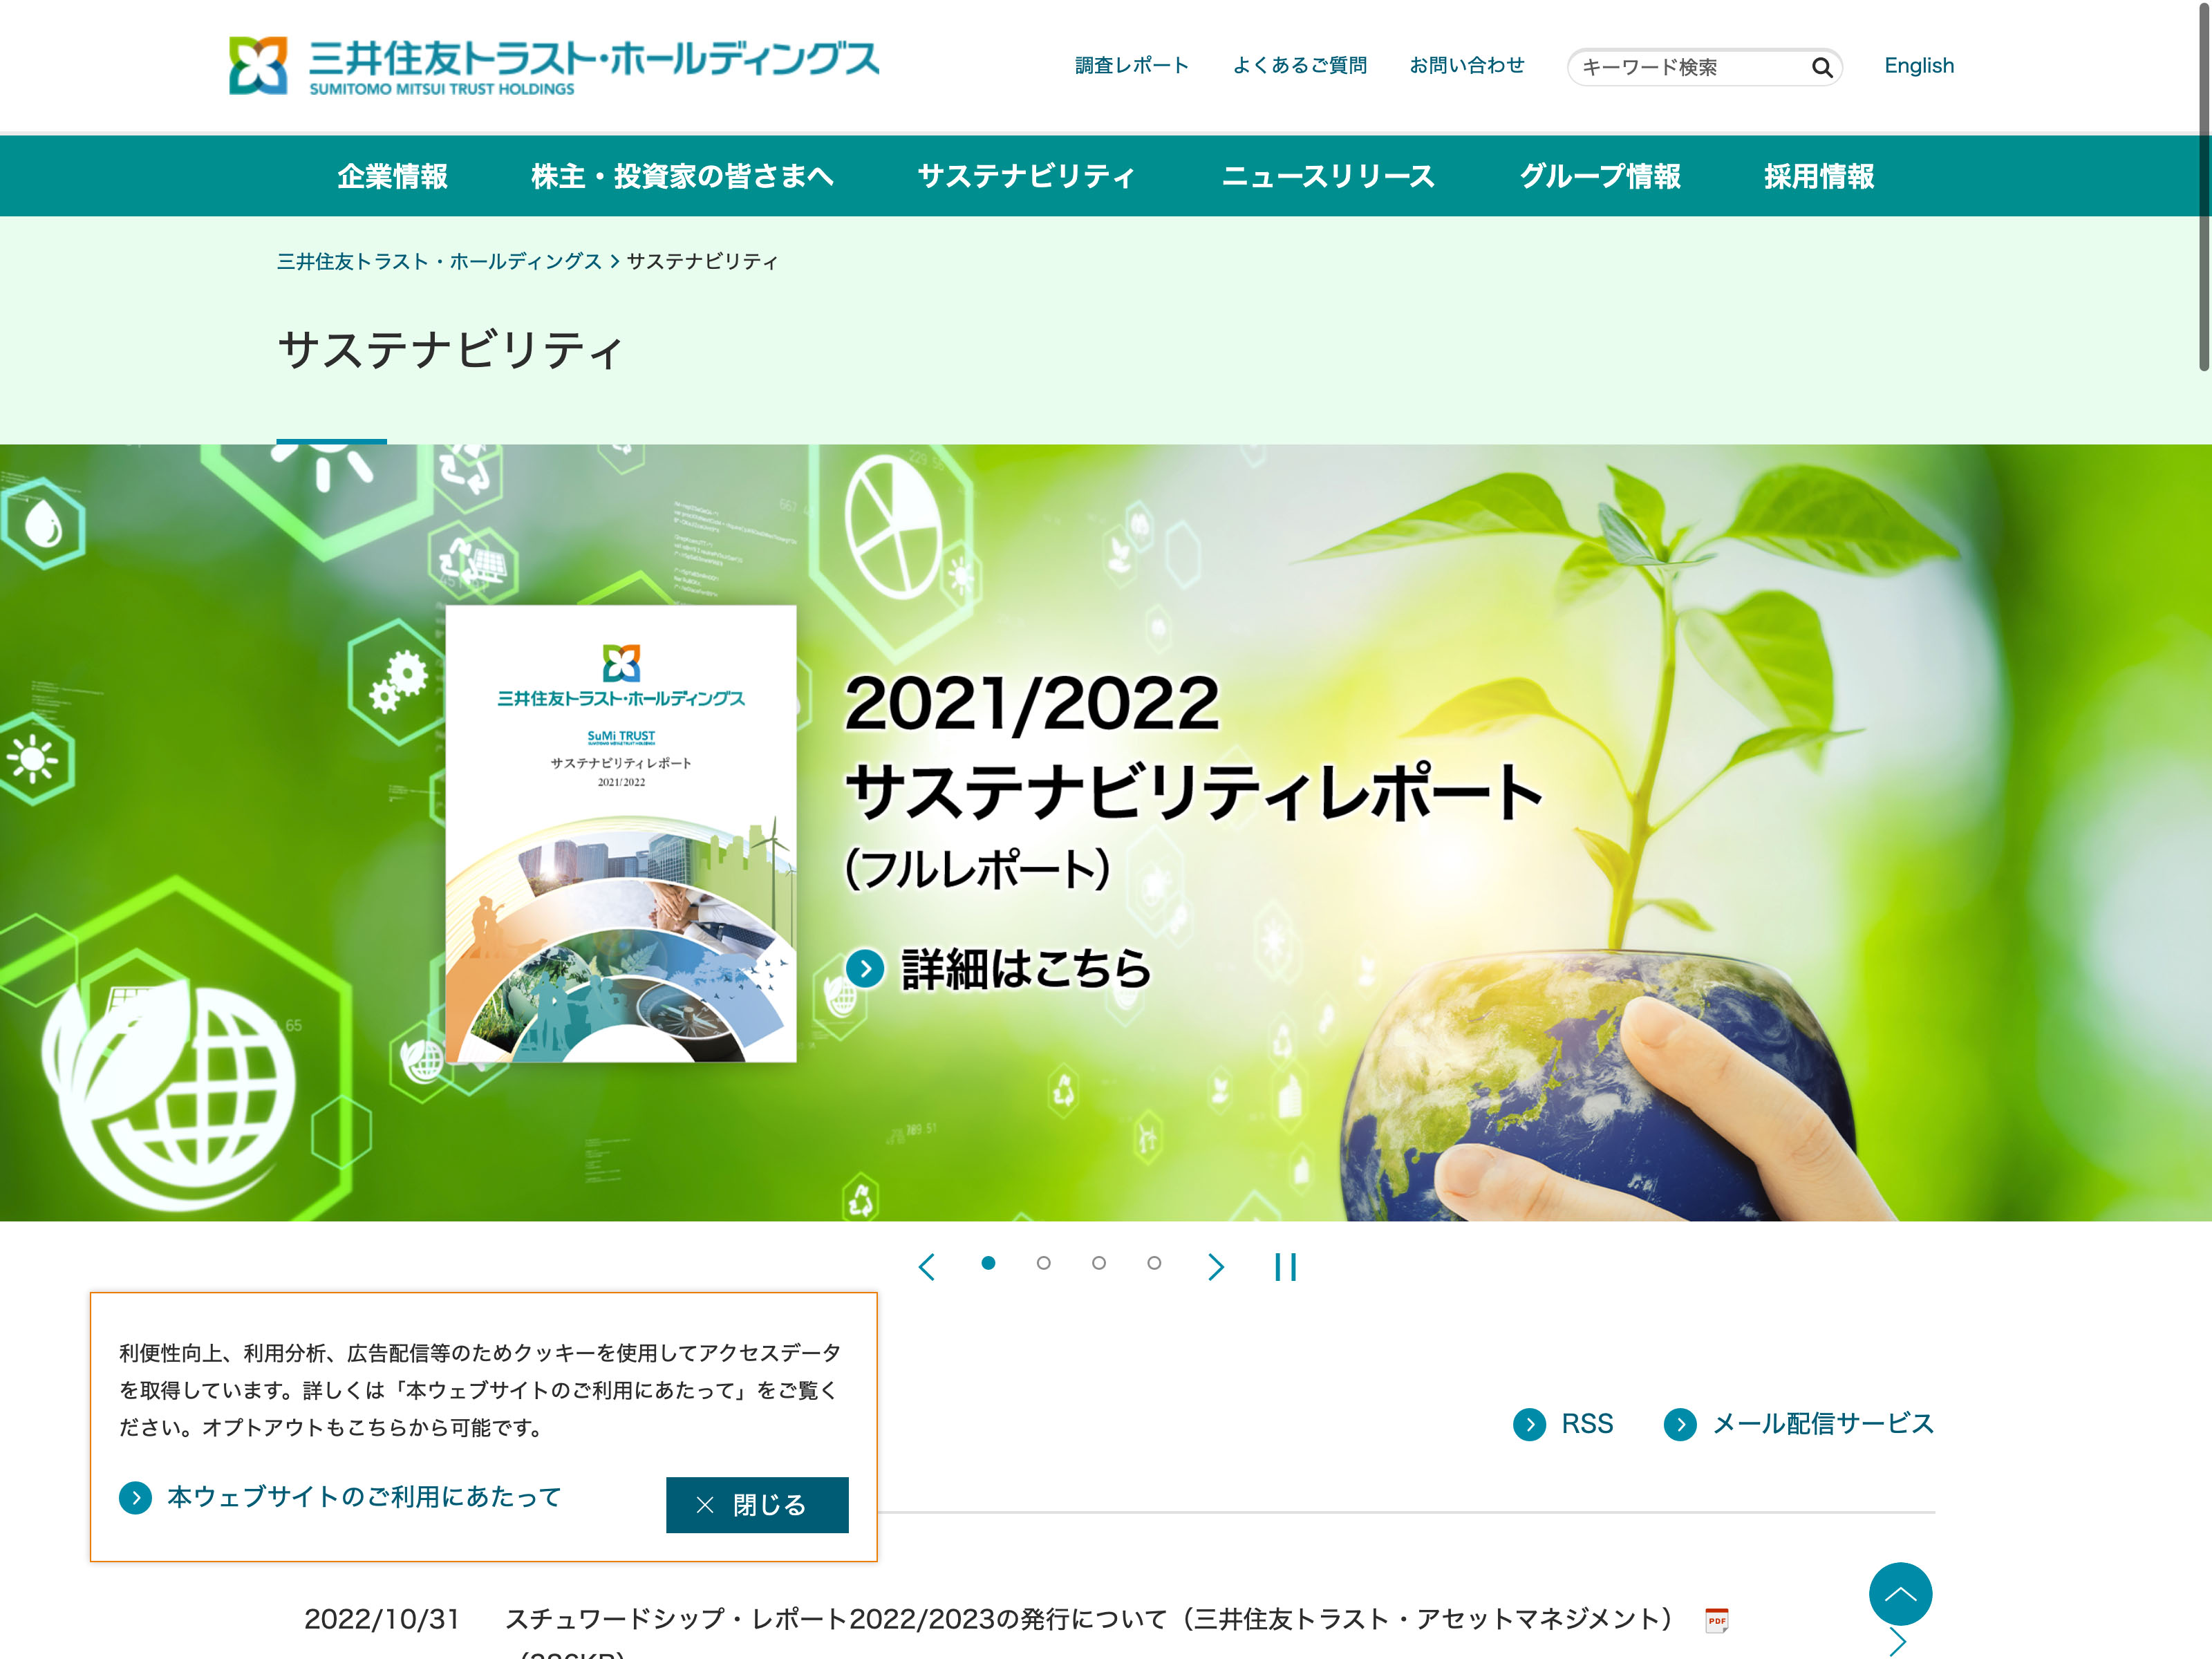Viewport: 2212px width, 1659px height.
Task: Close the cookie notice with 閉じる
Action: tap(756, 1504)
